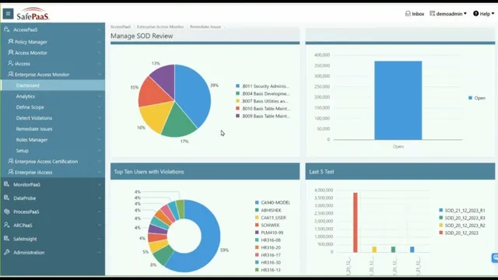The width and height of the screenshot is (498, 280).
Task: Click the Administration wrench icon
Action: [x=6, y=252]
